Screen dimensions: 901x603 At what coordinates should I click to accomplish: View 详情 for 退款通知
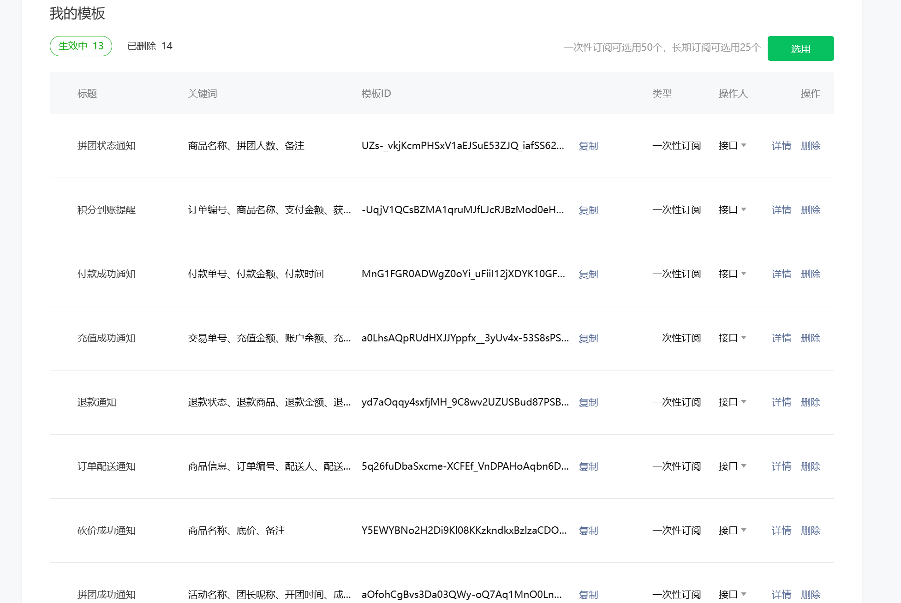782,402
